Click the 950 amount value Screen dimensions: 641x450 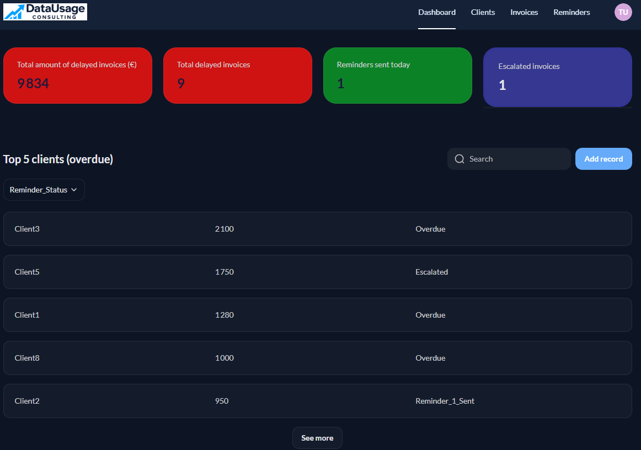coord(222,401)
